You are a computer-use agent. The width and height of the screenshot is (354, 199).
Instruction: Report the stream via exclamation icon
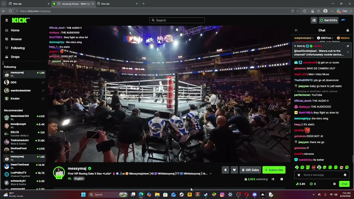pyautogui.click(x=282, y=179)
